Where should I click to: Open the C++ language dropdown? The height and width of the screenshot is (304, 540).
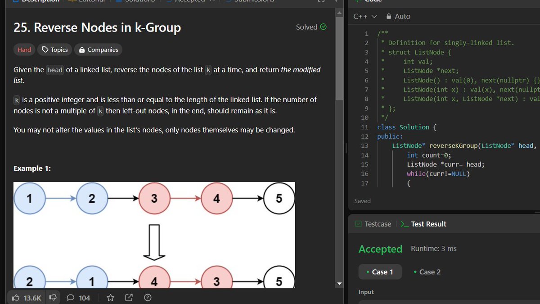click(365, 16)
